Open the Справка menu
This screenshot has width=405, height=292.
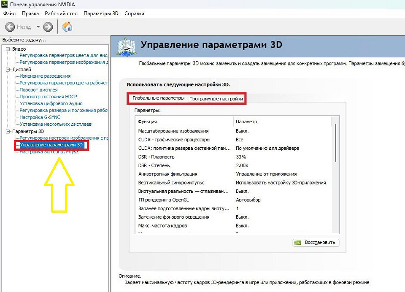135,14
